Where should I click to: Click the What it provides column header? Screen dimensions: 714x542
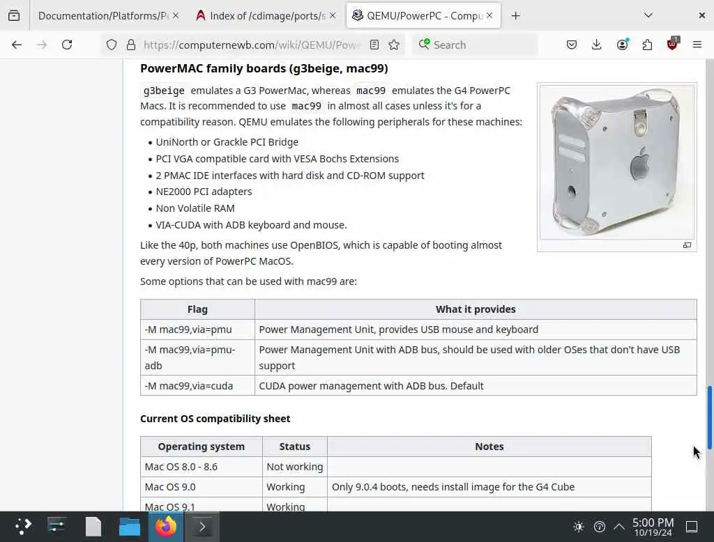point(476,309)
